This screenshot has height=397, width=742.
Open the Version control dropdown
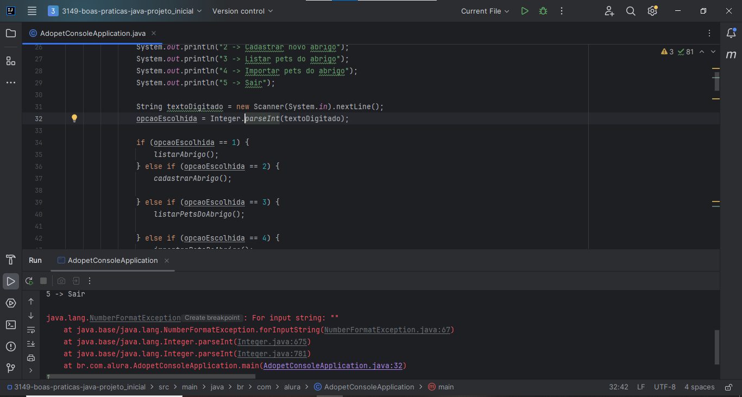[243, 11]
